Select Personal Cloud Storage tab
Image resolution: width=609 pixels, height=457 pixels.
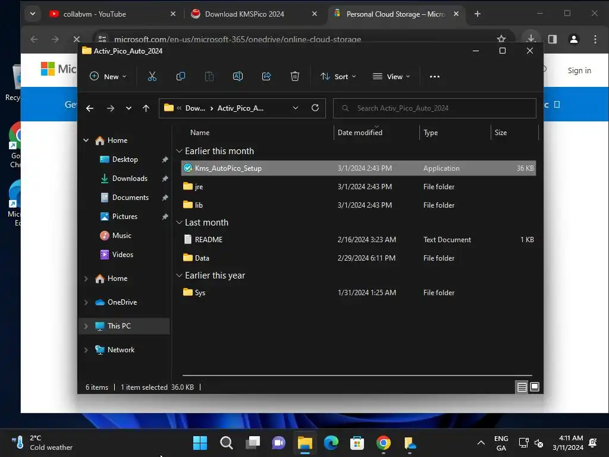396,14
